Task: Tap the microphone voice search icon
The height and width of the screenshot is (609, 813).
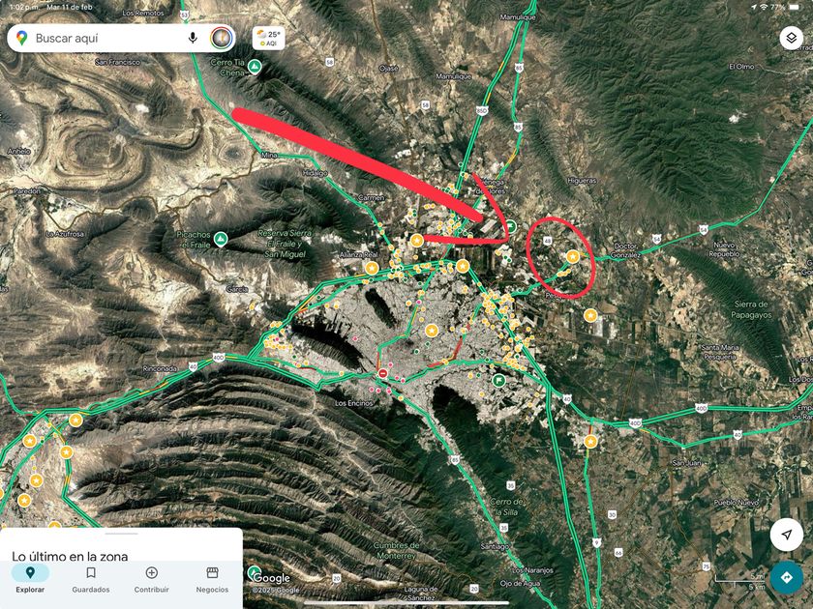Action: click(x=193, y=38)
